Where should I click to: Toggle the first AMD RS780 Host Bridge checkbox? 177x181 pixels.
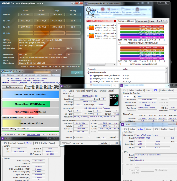pyautogui.click(x=88, y=28)
